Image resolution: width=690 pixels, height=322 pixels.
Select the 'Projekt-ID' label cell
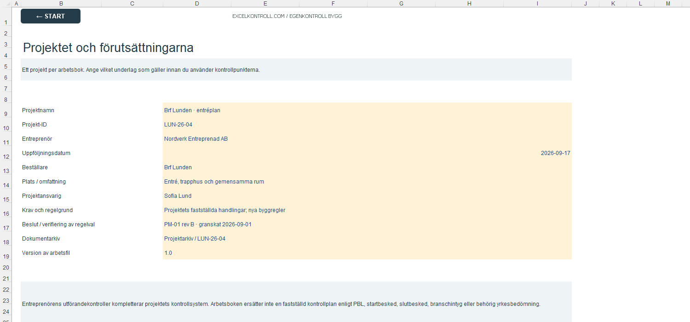[x=92, y=125]
